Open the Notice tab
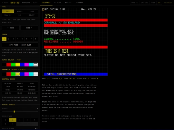The width and height of the screenshot is (174, 130). pos(68,3)
